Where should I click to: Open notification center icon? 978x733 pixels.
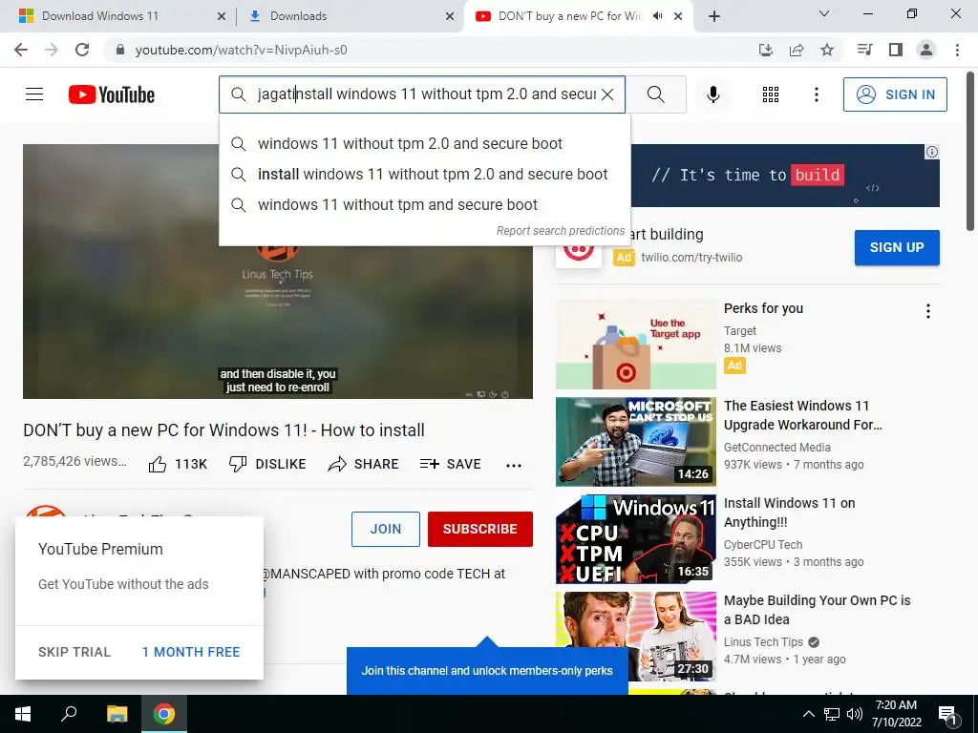[x=947, y=716]
